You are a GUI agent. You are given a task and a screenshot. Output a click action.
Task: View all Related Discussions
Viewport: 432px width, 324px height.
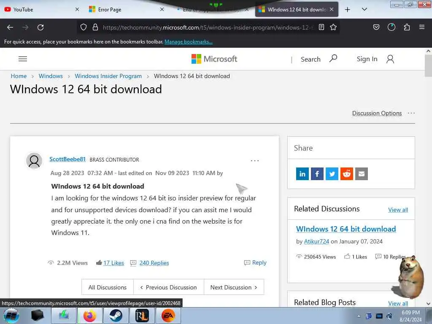point(398,210)
